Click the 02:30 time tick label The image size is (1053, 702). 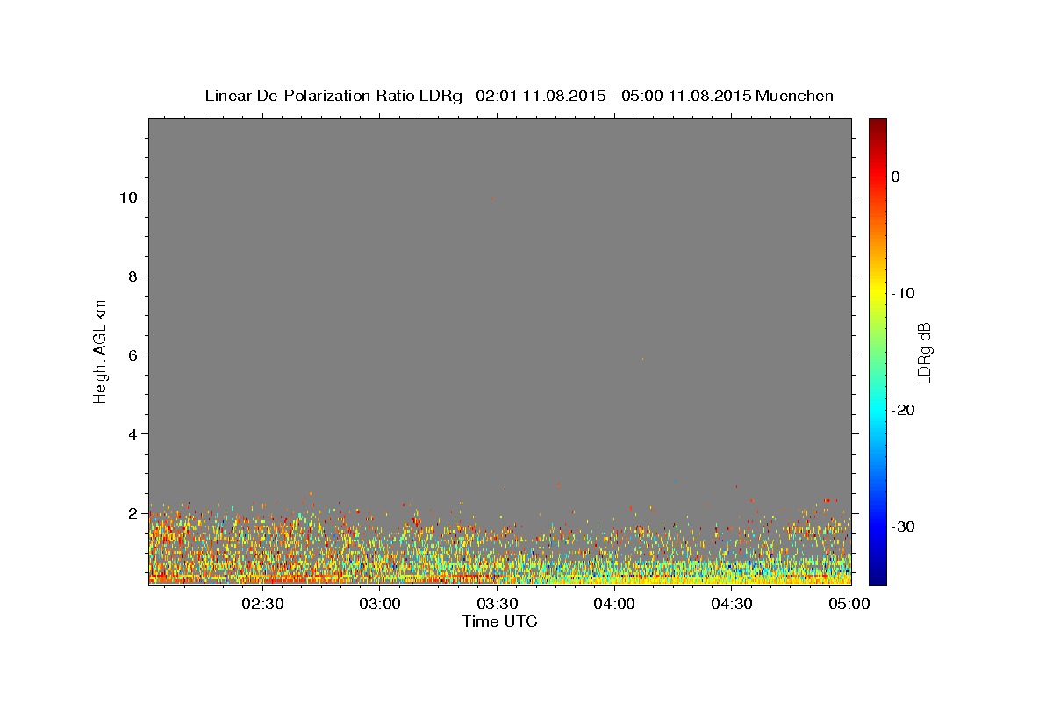(262, 604)
